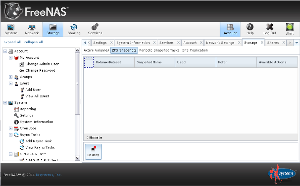This screenshot has height=186, width=300.
Task: Collapse the S.M.A.R.T. Tests node
Action: point(11,154)
